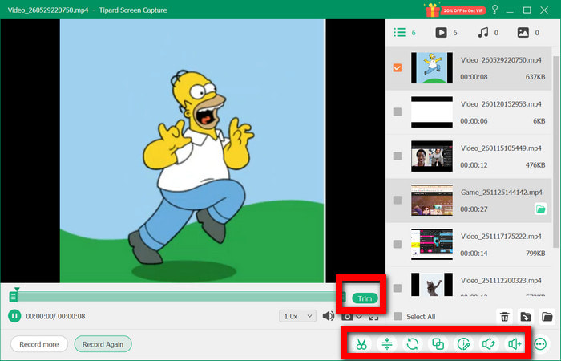The image size is (561, 361).
Task: Click the 637KB file size value
Action: coord(535,77)
